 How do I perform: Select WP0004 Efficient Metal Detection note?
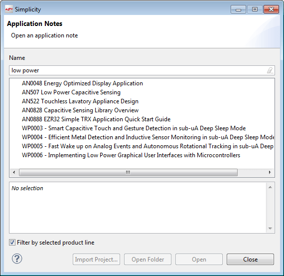click(x=148, y=137)
